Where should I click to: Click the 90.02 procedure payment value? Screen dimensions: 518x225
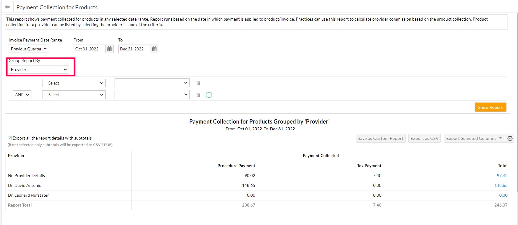click(x=250, y=176)
